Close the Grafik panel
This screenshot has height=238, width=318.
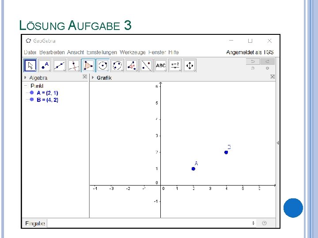click(273, 77)
